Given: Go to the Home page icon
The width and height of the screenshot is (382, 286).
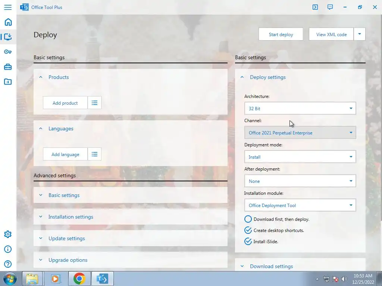Looking at the screenshot, I should pos(8,22).
